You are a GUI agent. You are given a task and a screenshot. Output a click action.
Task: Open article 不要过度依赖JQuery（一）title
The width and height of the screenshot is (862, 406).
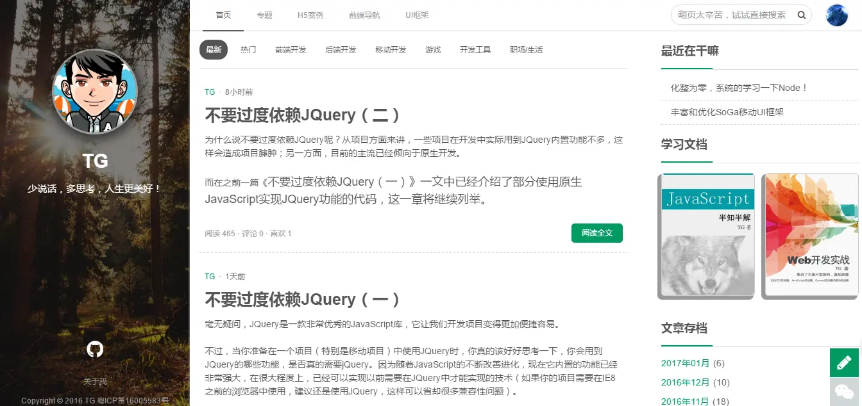303,300
